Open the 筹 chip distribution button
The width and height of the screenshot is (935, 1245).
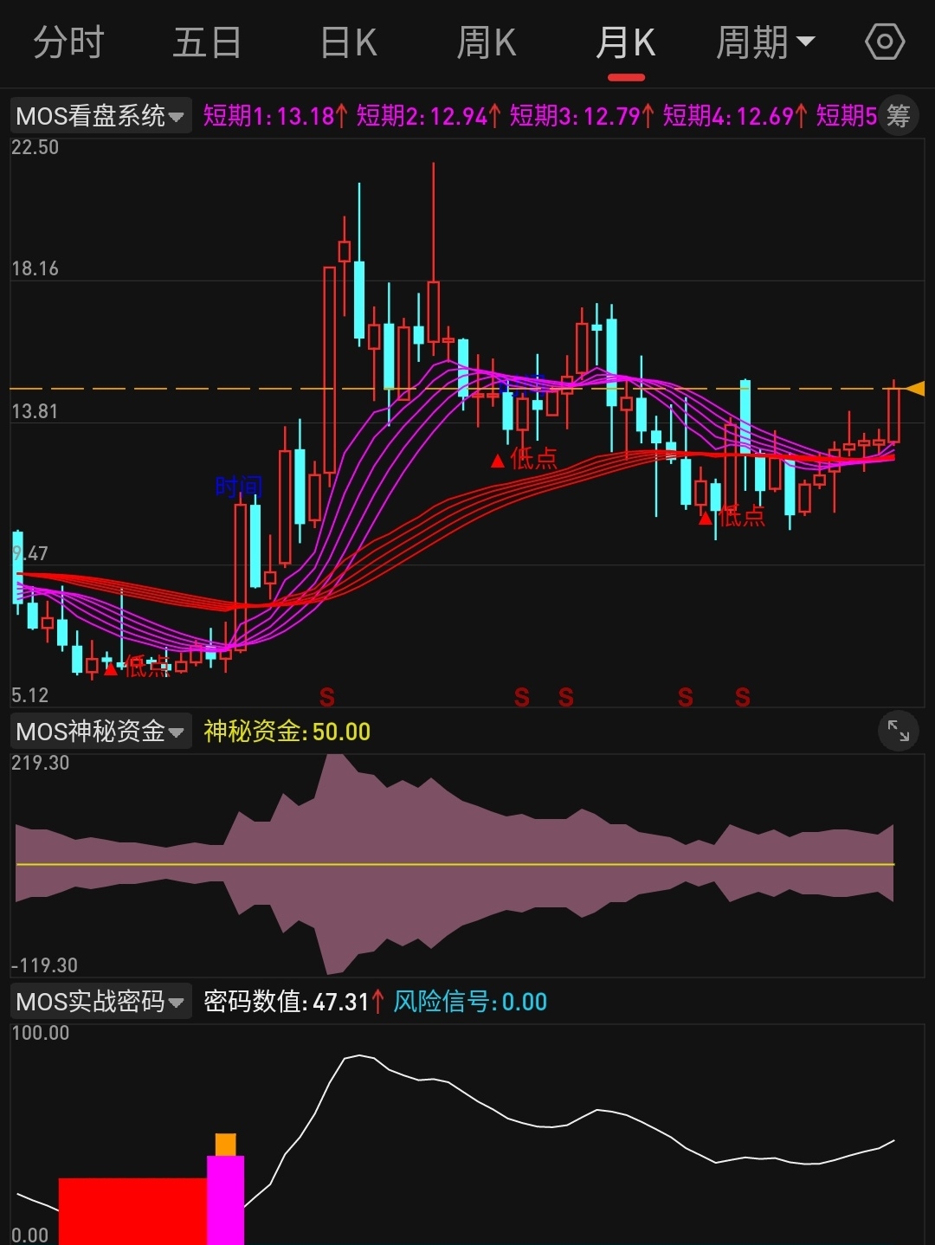899,115
